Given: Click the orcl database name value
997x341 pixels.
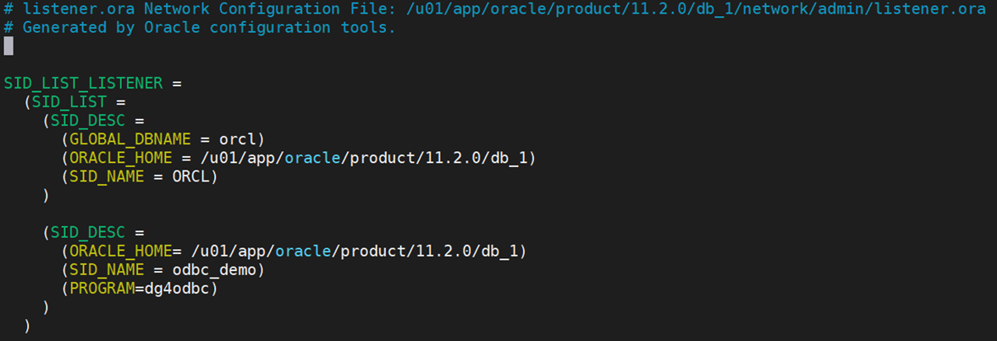Looking at the screenshot, I should click(236, 138).
